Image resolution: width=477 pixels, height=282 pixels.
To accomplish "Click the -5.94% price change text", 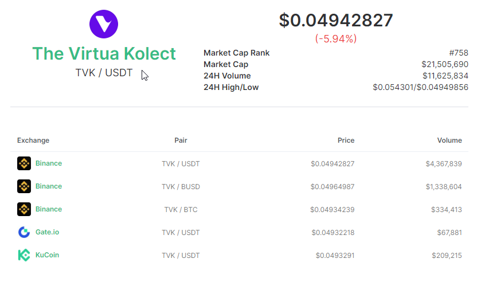I will tap(336, 38).
